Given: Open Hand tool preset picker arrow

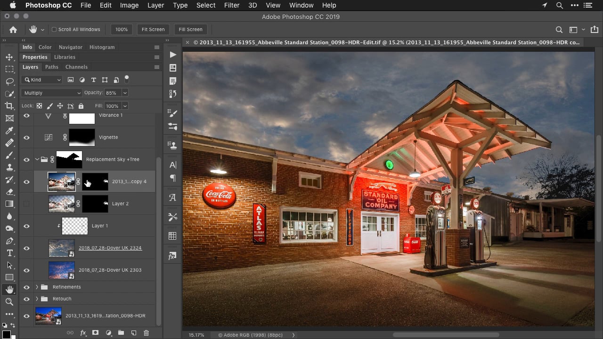Looking at the screenshot, I should pyautogui.click(x=42, y=29).
